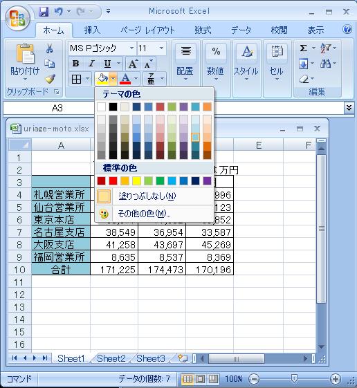This screenshot has width=357, height=388.
Task: Select the Format Painter brush icon
Action: 50,79
